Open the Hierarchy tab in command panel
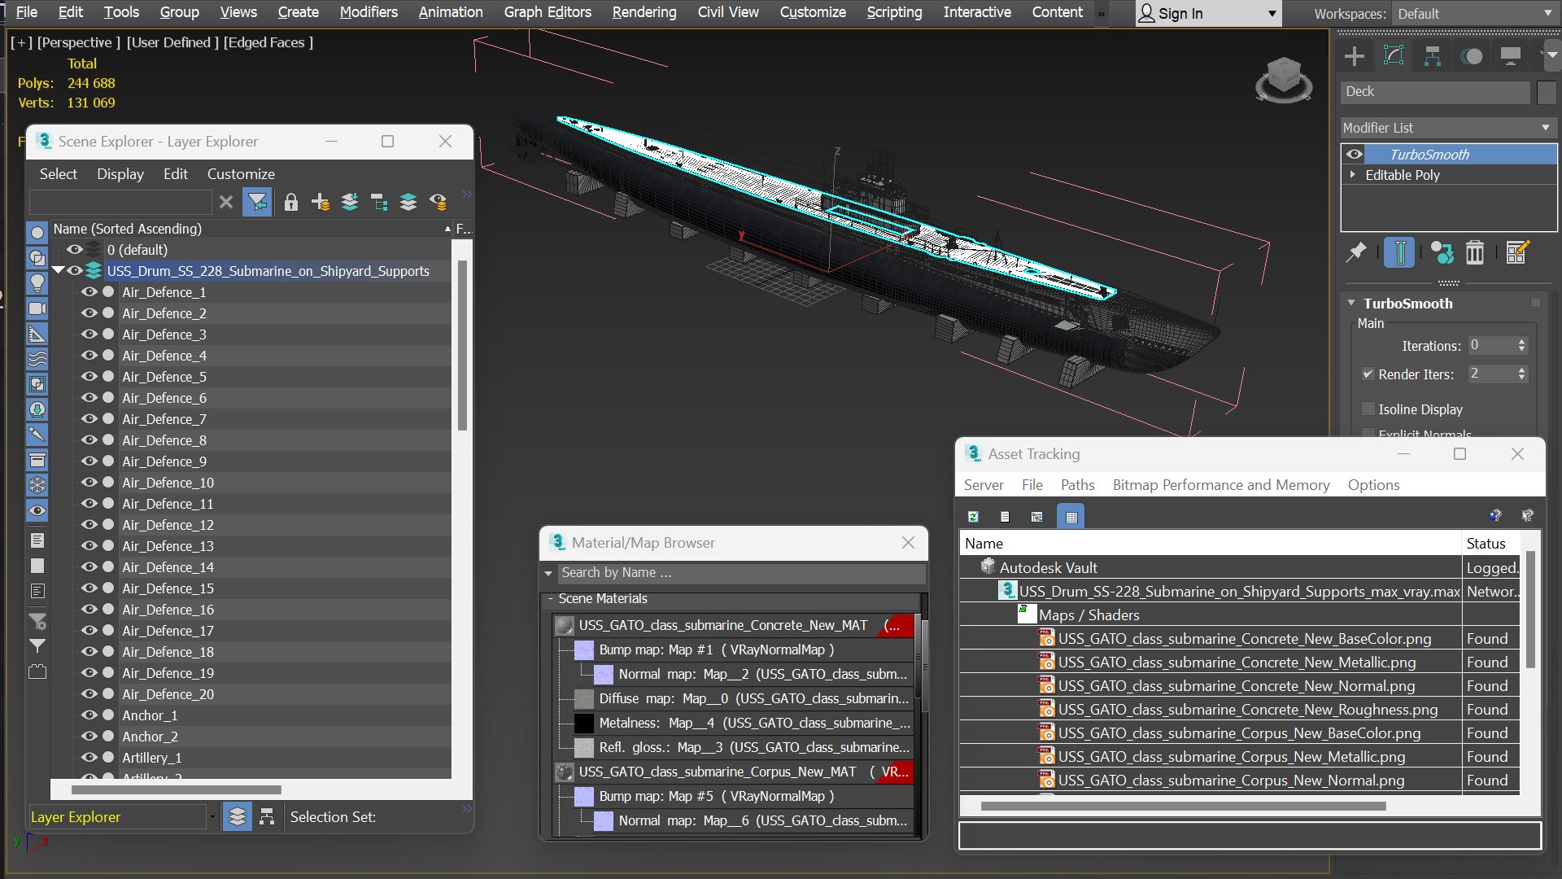 click(1433, 56)
